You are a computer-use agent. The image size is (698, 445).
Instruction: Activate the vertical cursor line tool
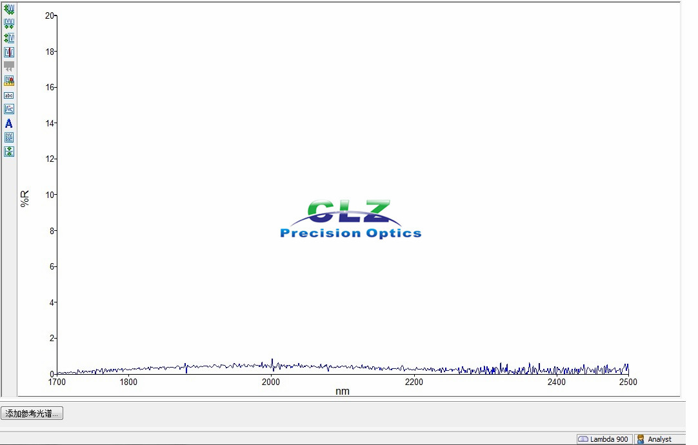9,52
